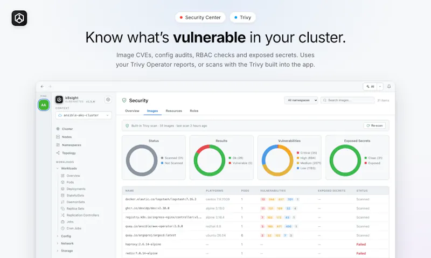Click the Security Center tag pill
This screenshot has width=431, height=258.
(x=200, y=17)
